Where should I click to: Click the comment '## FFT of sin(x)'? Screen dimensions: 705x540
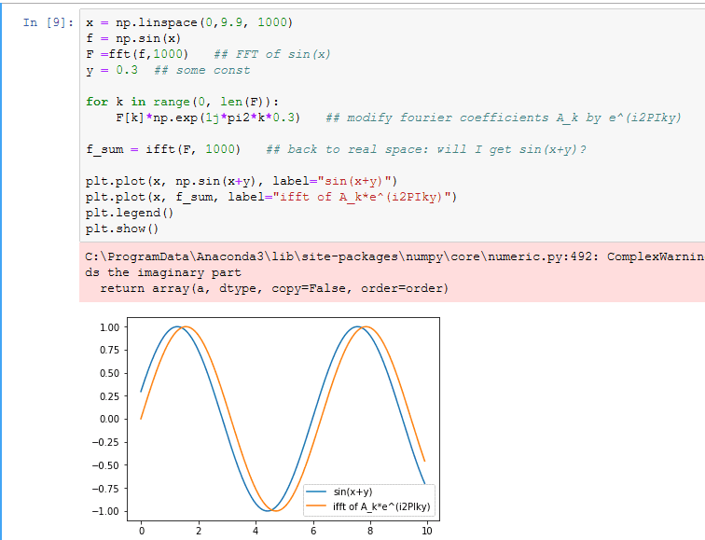(272, 54)
